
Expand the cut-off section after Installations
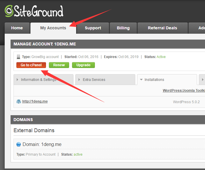tap(202, 79)
